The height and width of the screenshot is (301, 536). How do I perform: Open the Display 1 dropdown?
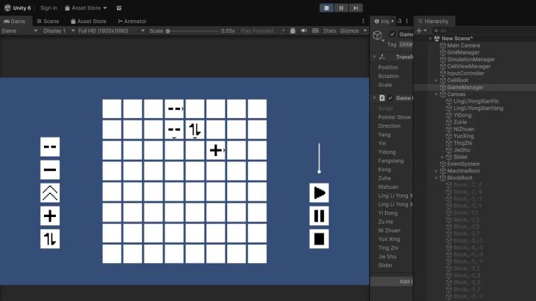[59, 30]
